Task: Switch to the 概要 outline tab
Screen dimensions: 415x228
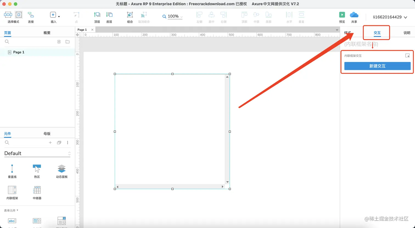Action: [47, 33]
